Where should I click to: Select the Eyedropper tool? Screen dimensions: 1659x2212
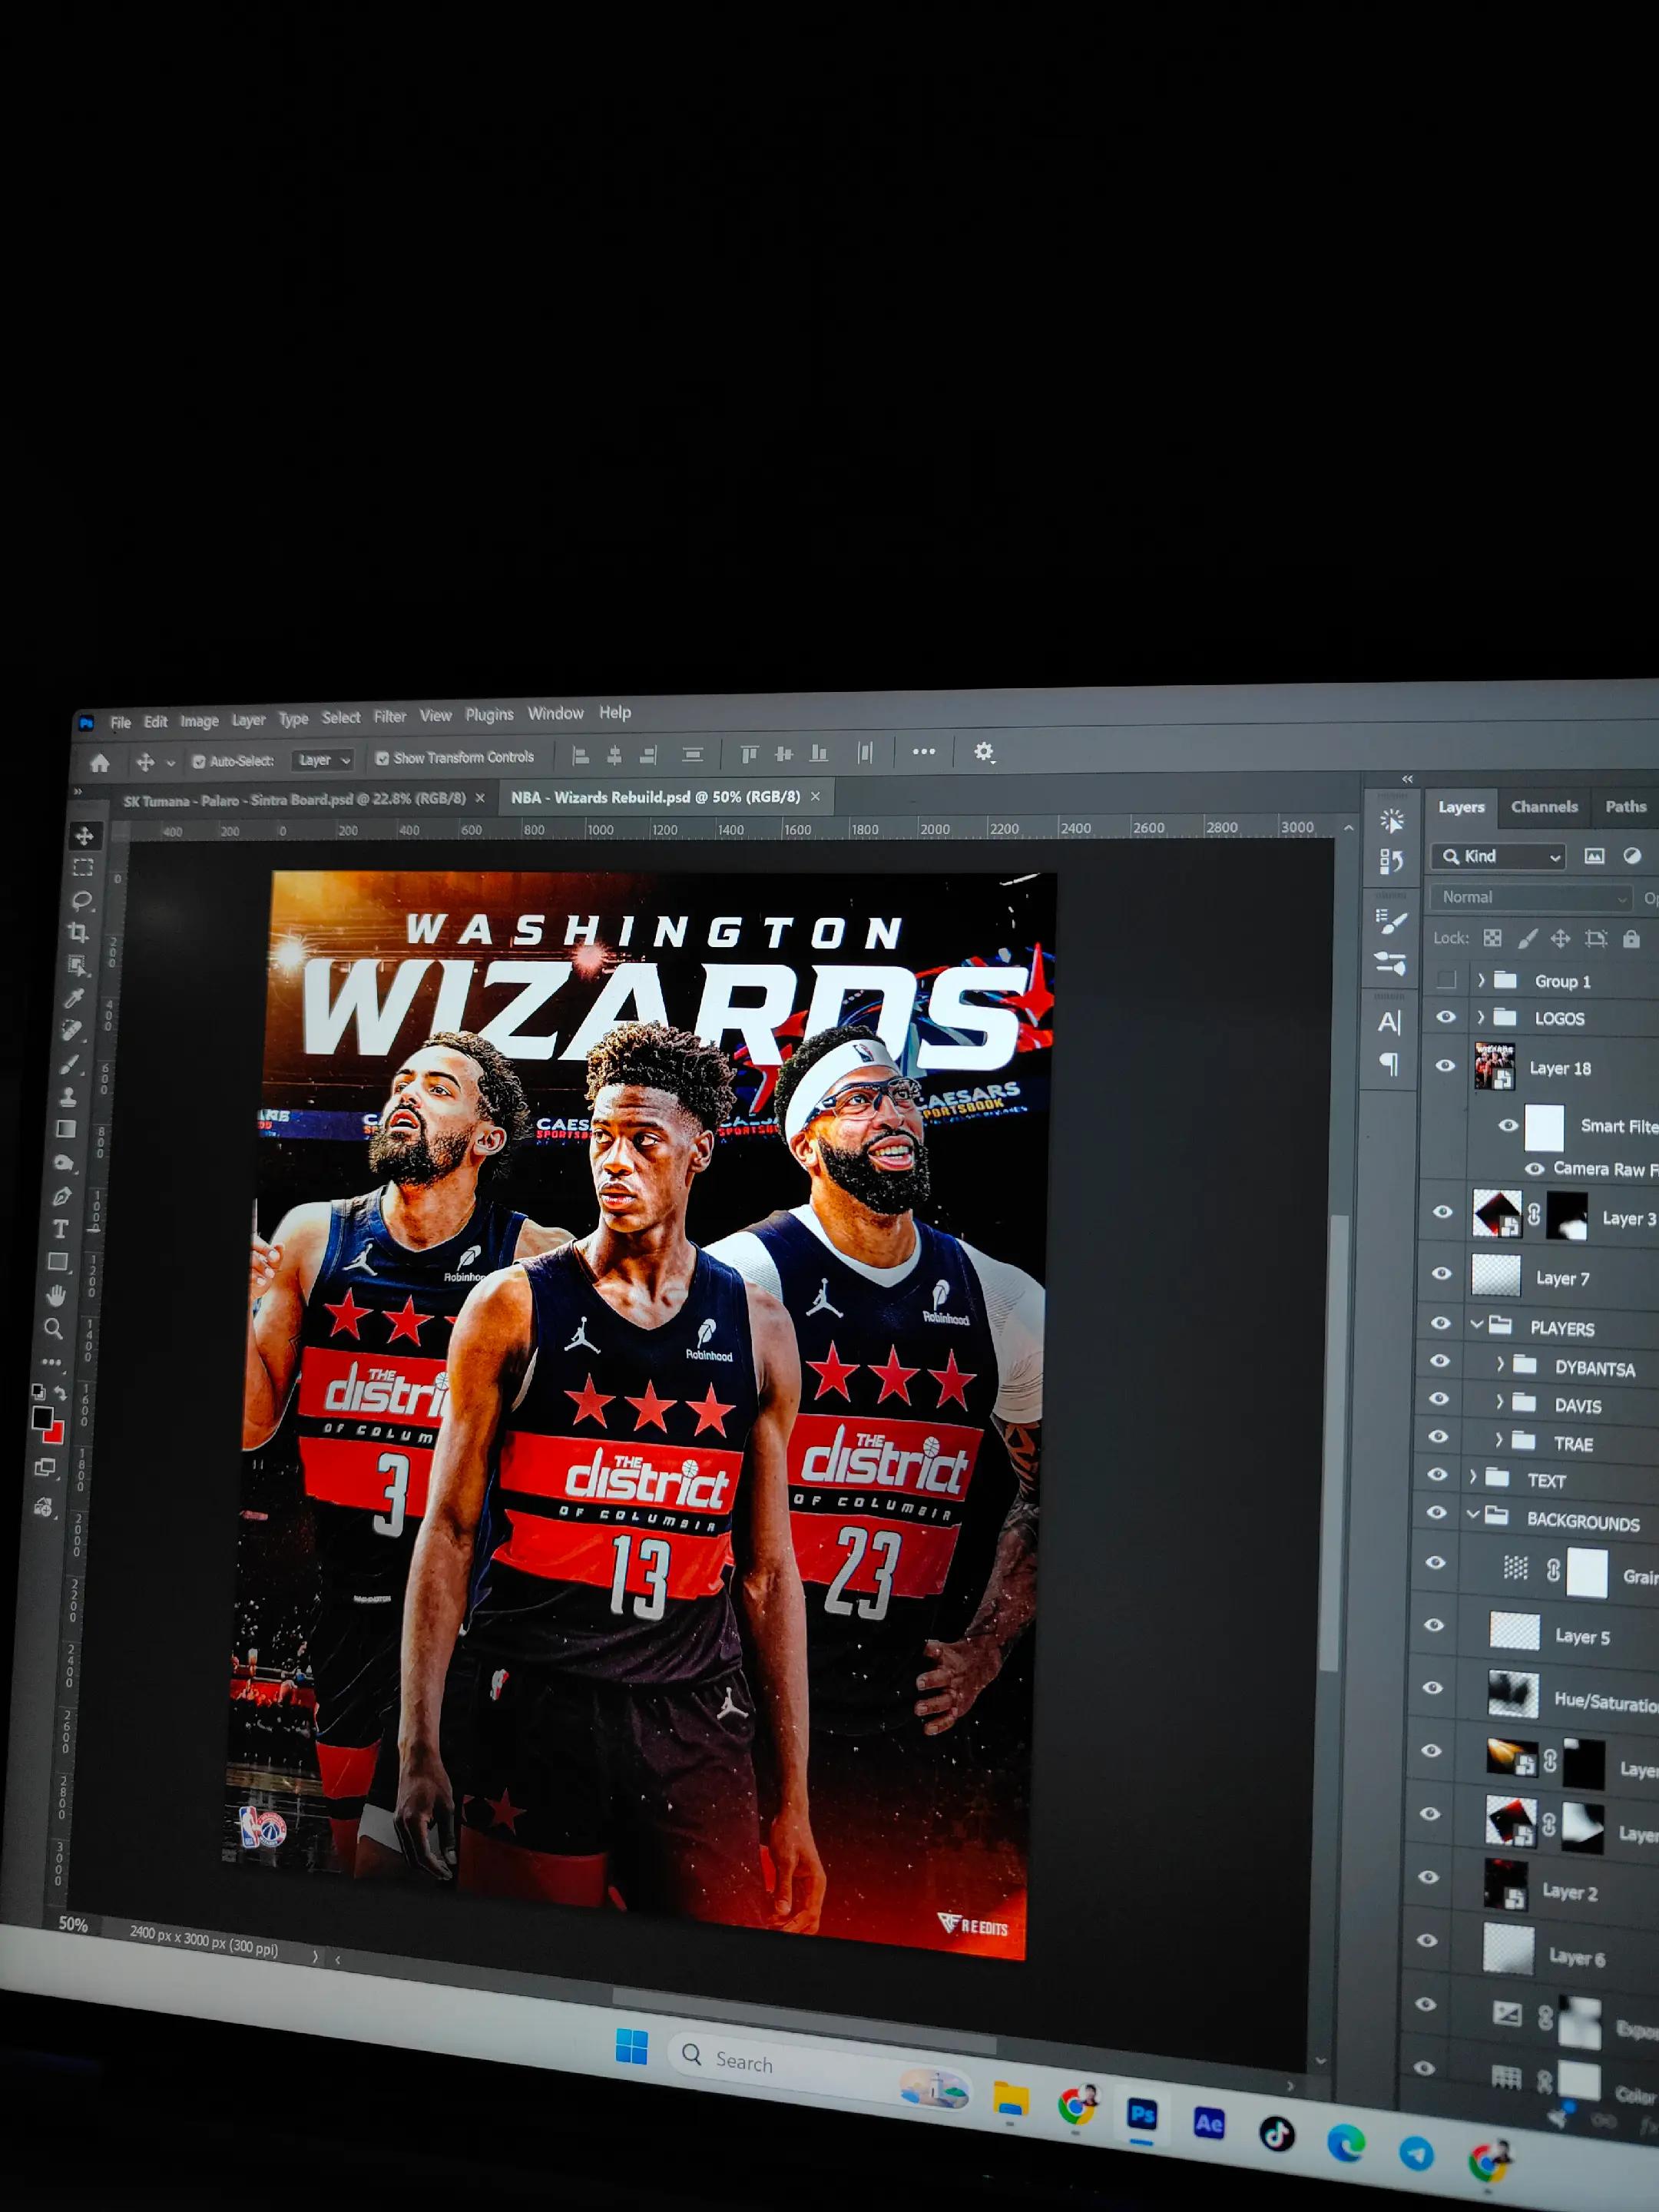click(x=73, y=998)
